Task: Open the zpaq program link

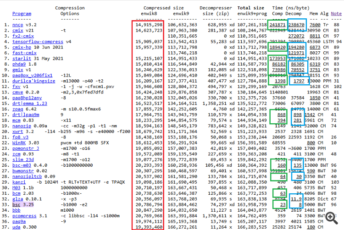Action: (x=17, y=109)
